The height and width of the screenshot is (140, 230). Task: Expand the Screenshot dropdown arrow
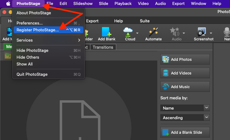pos(211,33)
